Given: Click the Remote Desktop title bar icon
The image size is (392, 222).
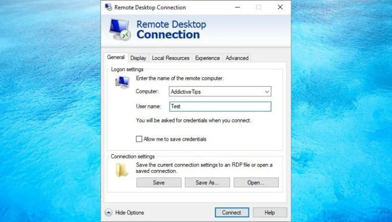Looking at the screenshot, I should coord(108,7).
